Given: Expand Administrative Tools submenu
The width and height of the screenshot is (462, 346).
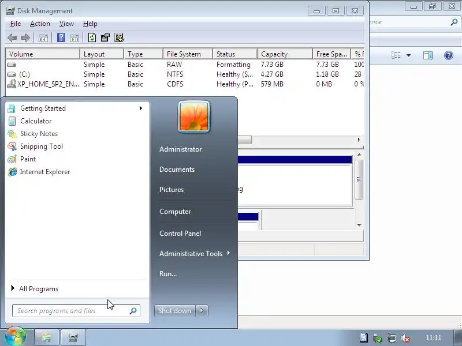Looking at the screenshot, I should (x=195, y=254).
